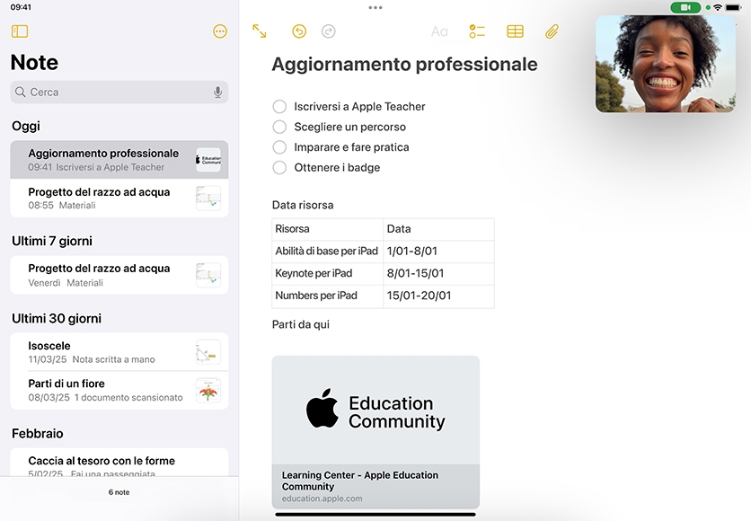Select the 1/01-8/01 table cell
751x521 pixels.
coord(438,252)
